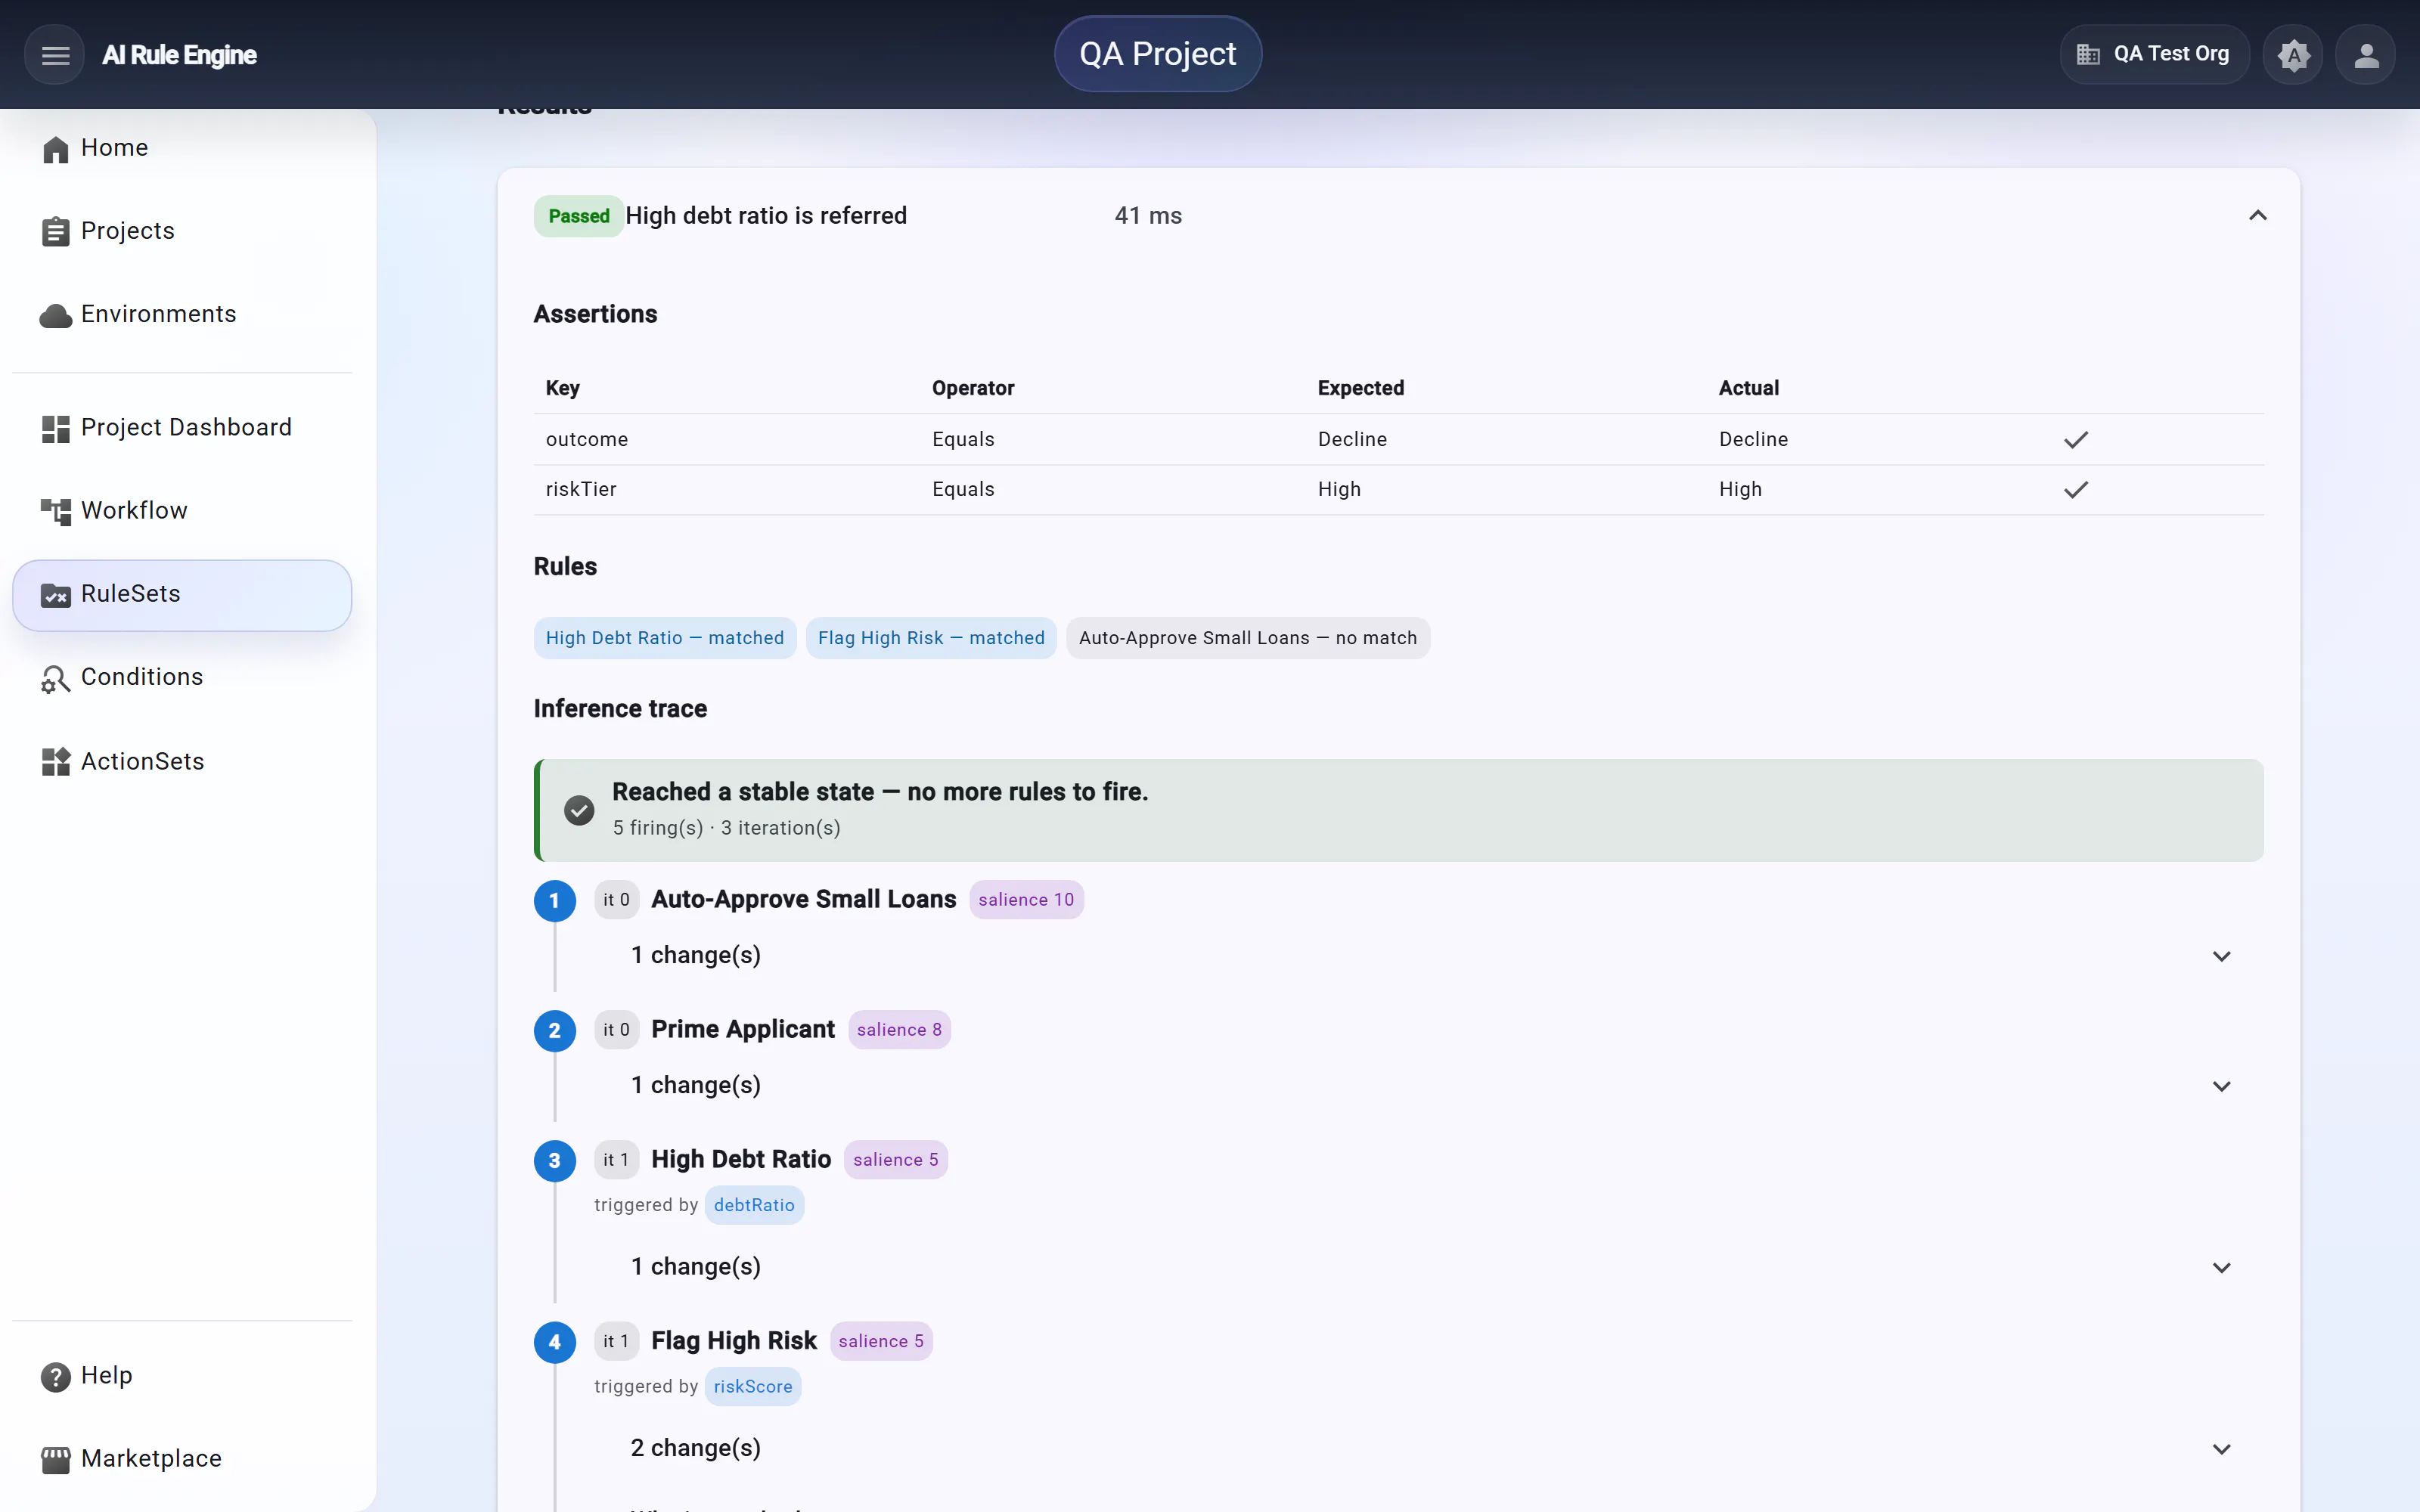The image size is (2420, 1512).
Task: Click the outcome assertion checkmark
Action: (x=2076, y=440)
